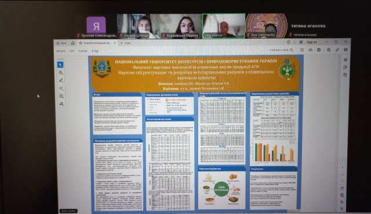Click the Sign in button
371x214 pixels.
tap(312, 42)
